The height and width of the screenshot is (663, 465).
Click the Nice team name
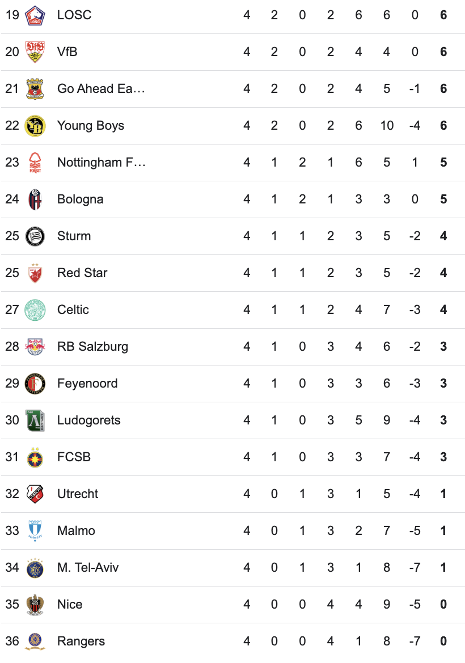pyautogui.click(x=70, y=605)
